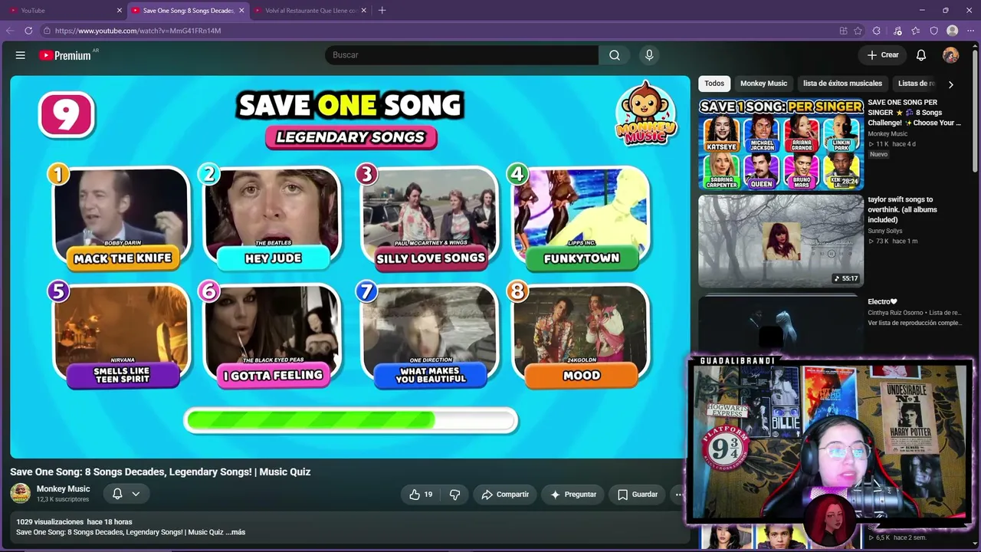Open the Monkey Music channel avatar
This screenshot has height=552, width=981.
click(21, 494)
